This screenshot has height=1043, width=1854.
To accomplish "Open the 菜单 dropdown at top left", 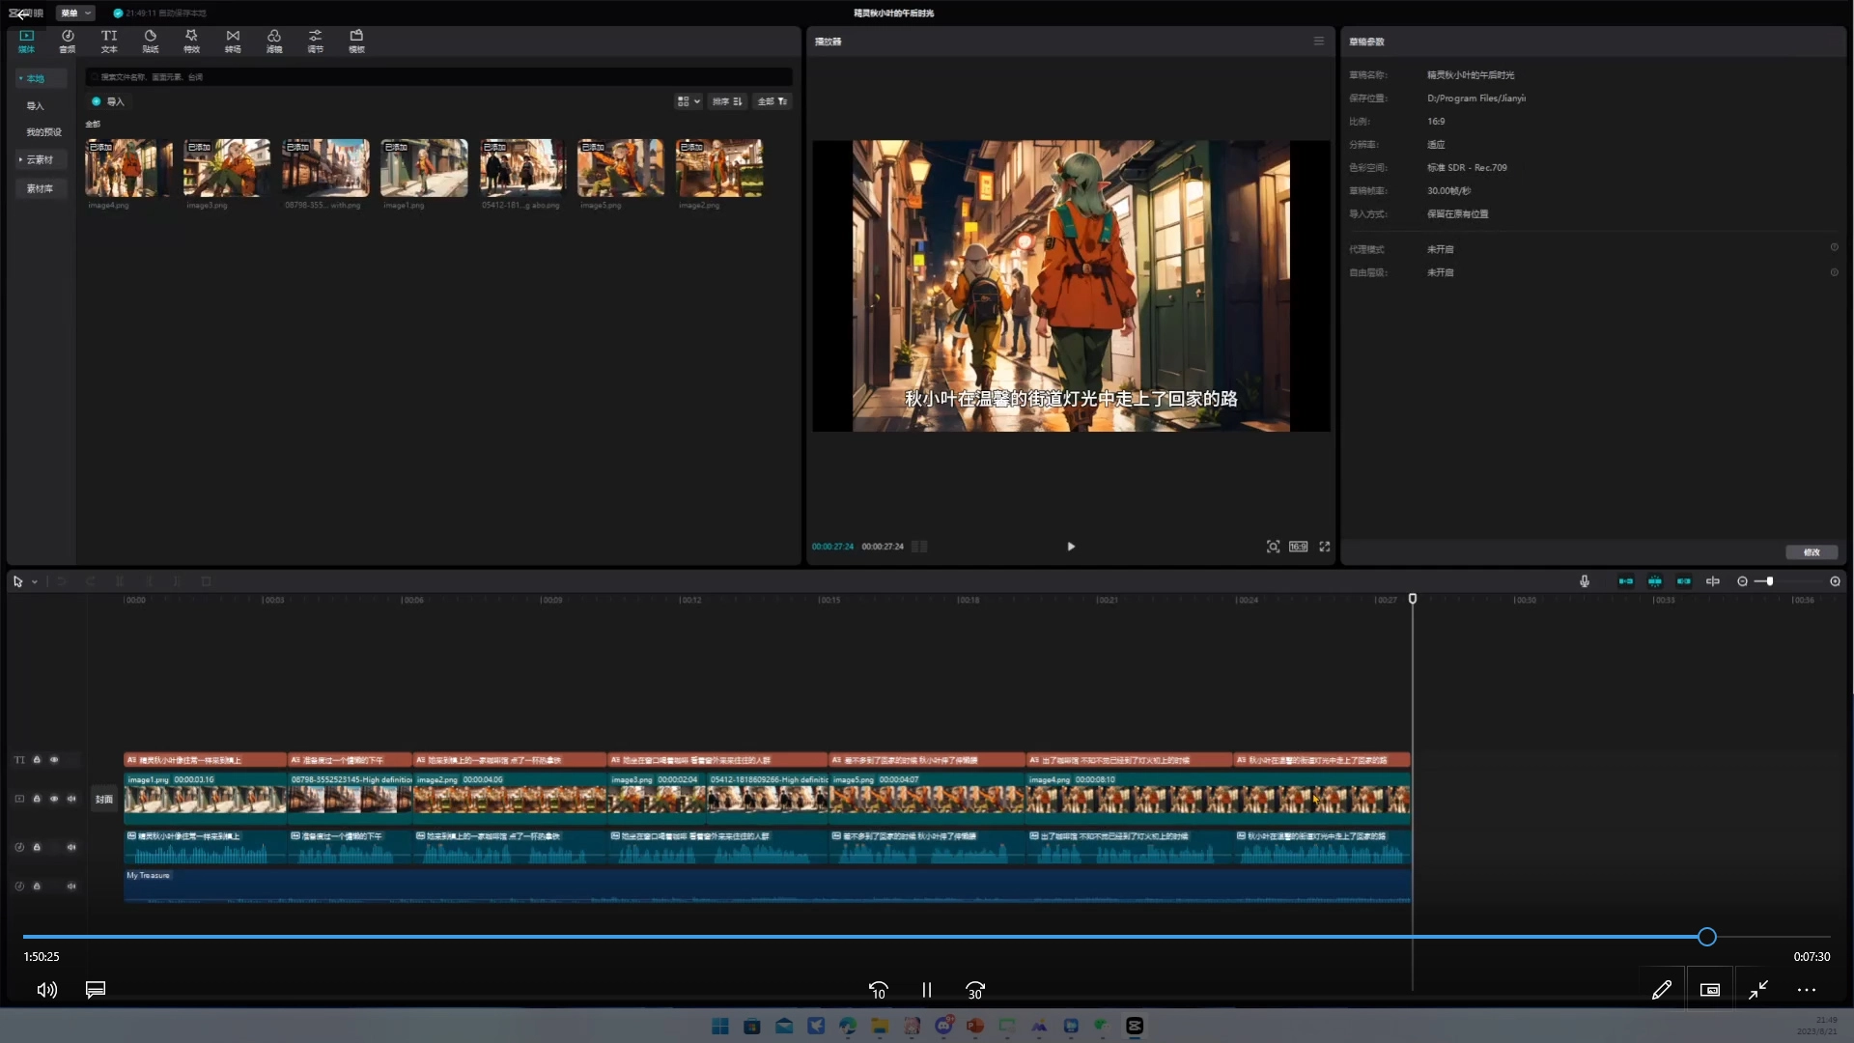I will click(75, 13).
